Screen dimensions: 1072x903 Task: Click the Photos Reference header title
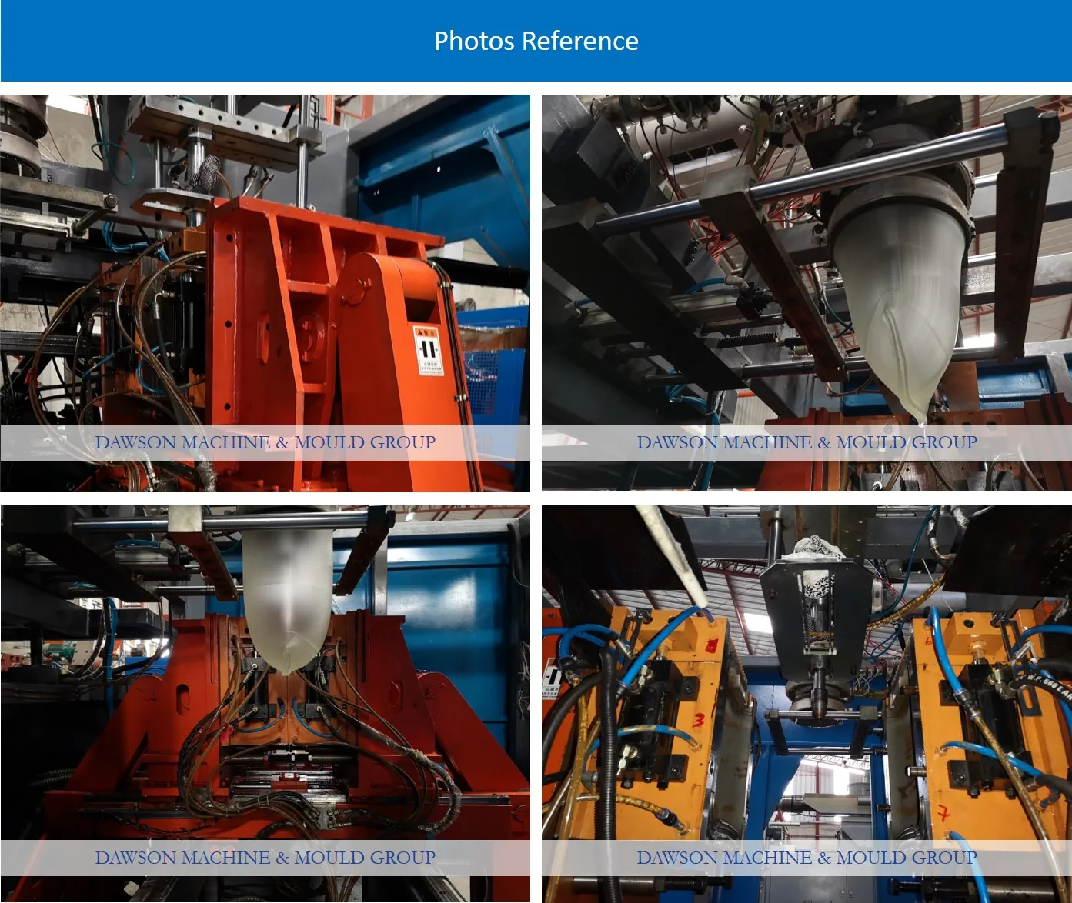point(536,41)
